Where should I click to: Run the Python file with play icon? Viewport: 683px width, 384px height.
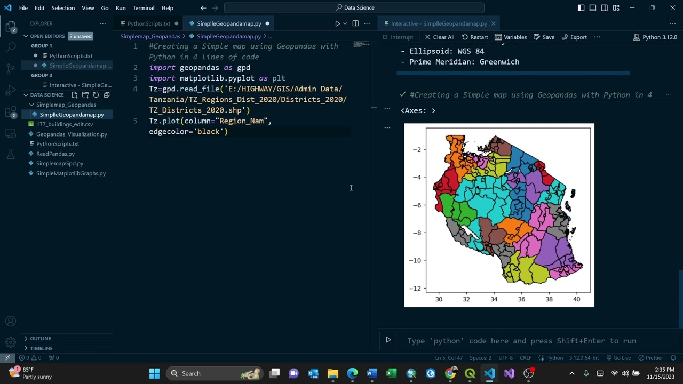coord(337,23)
